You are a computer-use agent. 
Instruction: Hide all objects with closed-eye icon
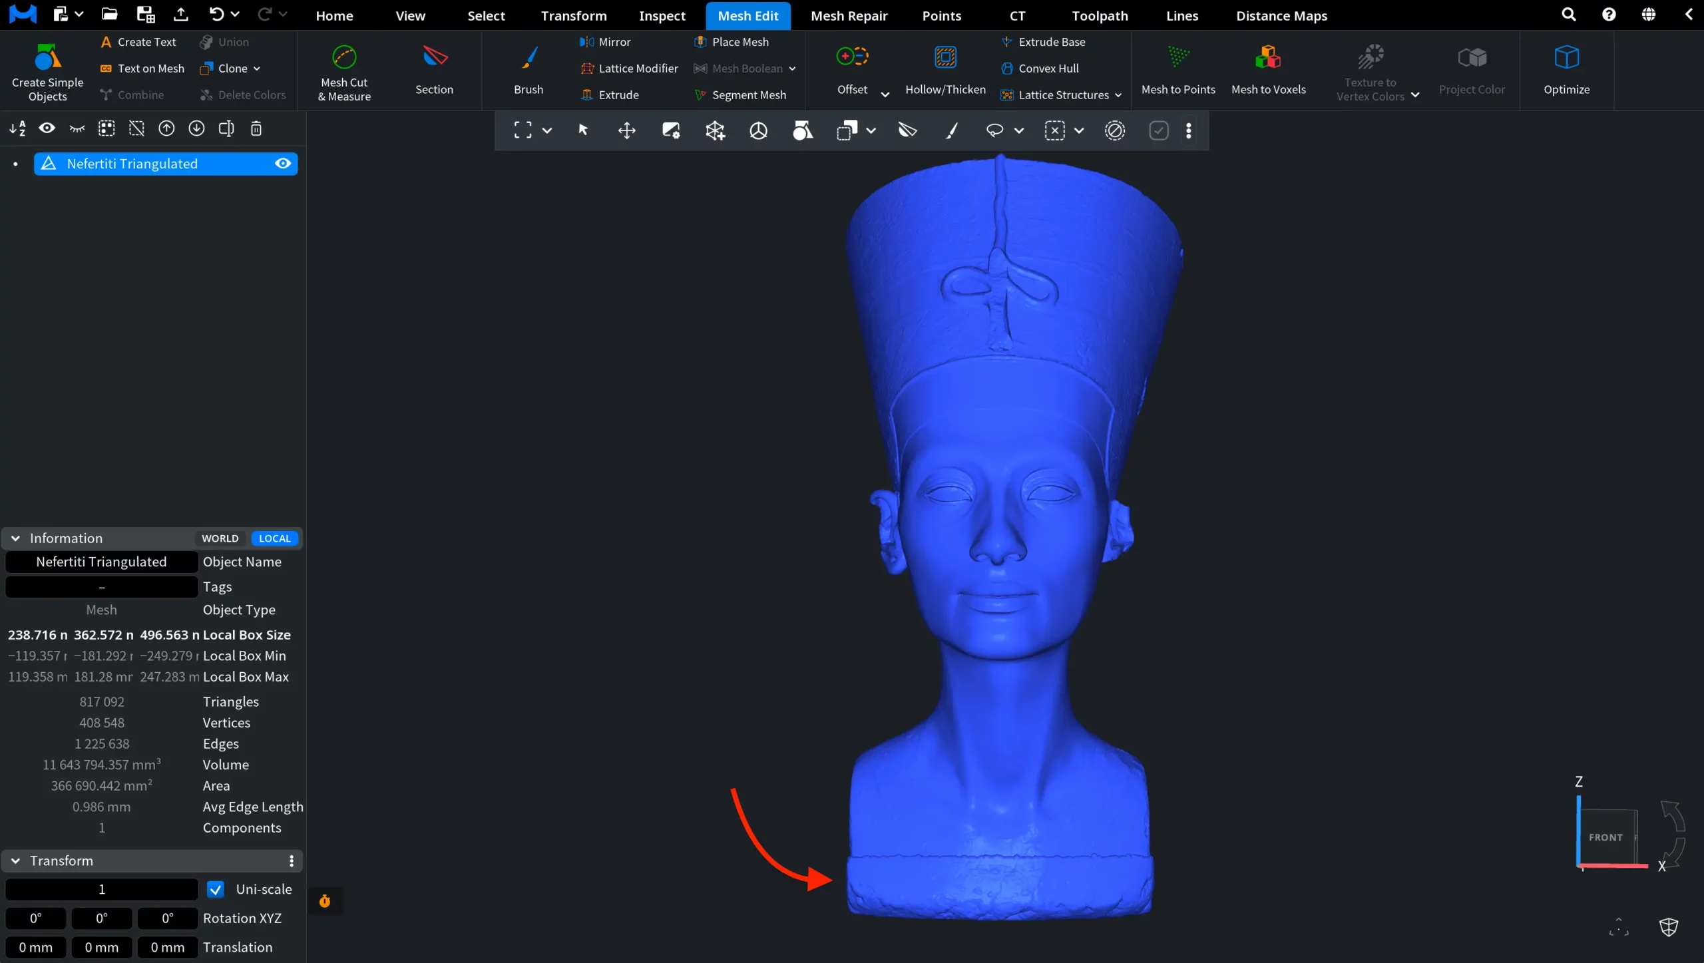point(77,128)
